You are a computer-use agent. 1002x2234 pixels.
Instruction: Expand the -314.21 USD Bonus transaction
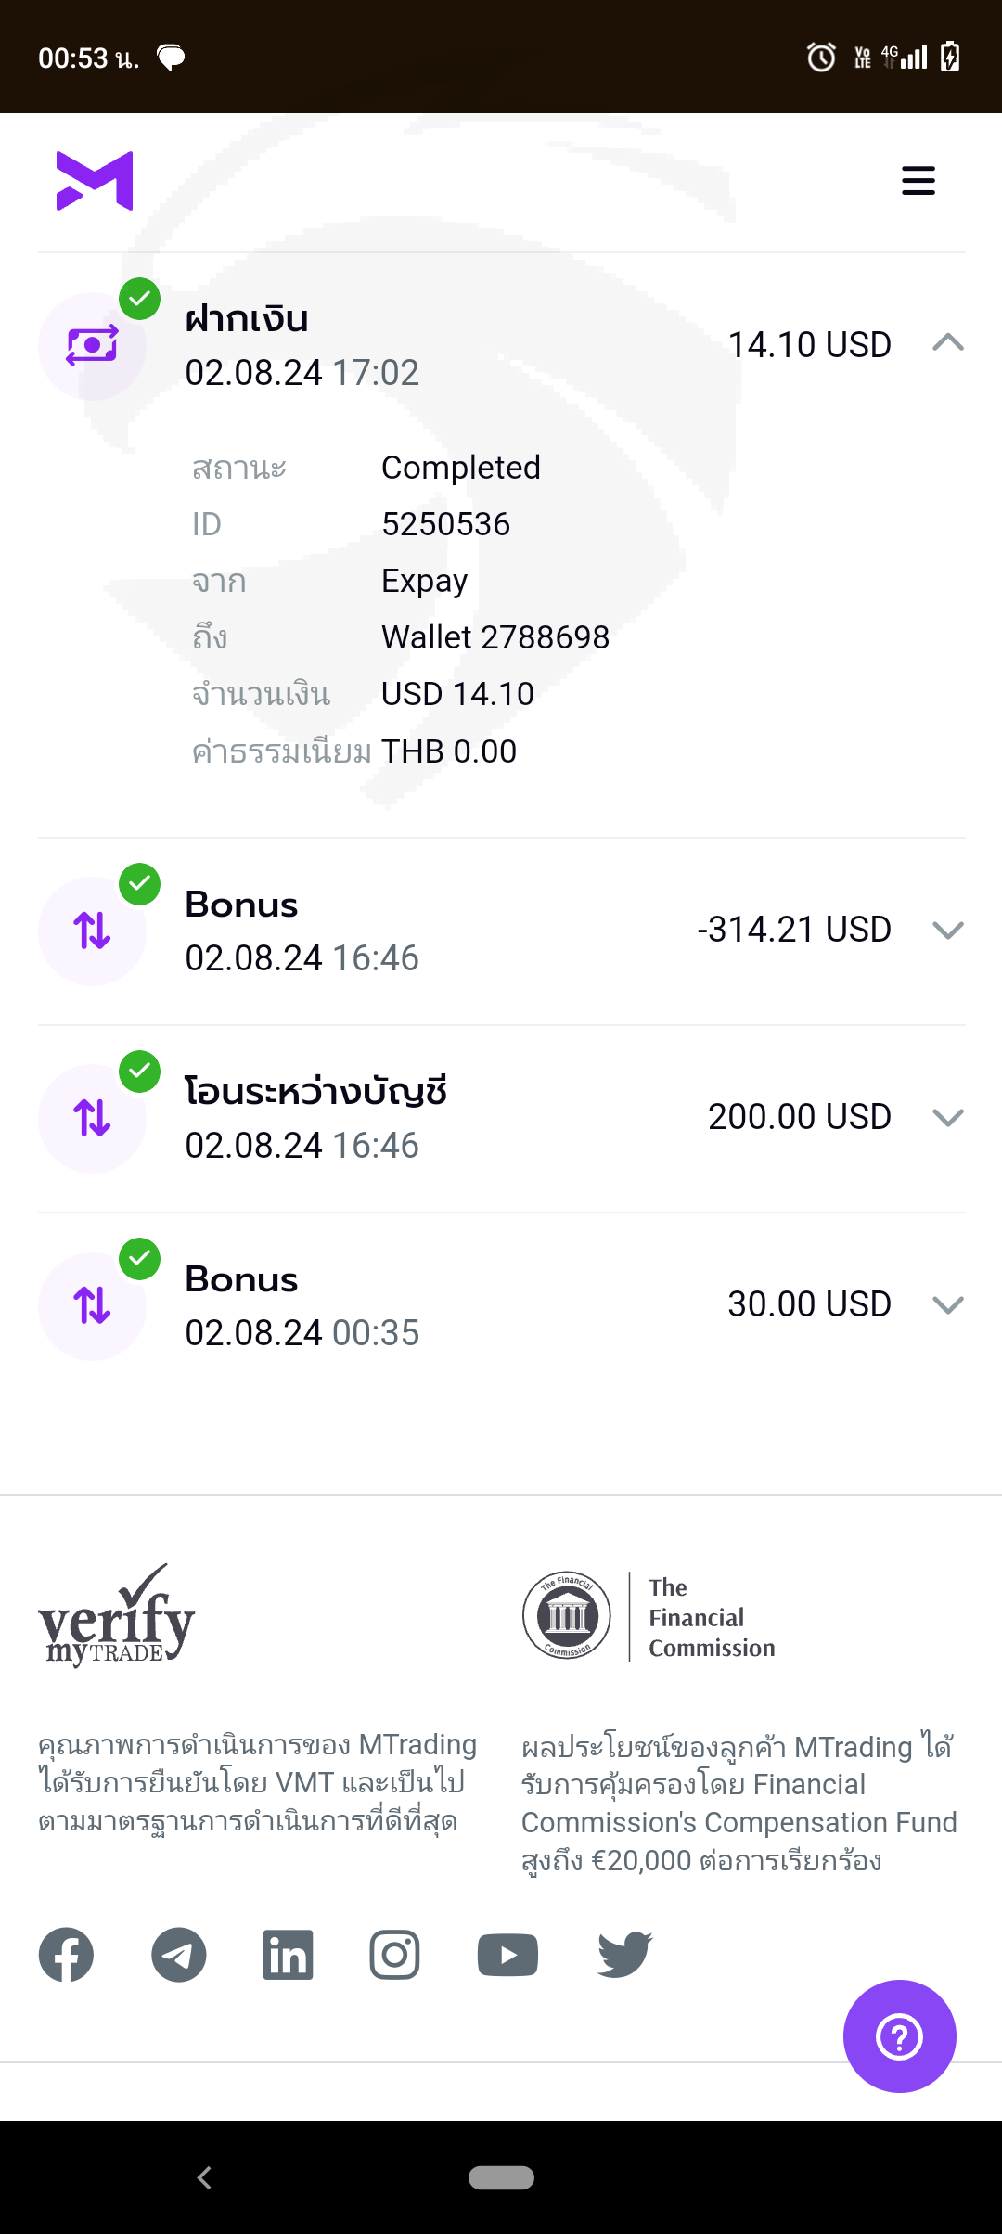(x=947, y=930)
